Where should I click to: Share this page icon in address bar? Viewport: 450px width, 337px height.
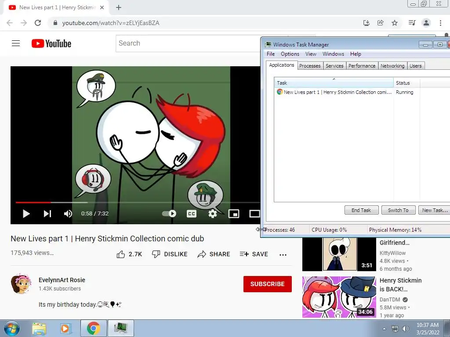(x=381, y=23)
